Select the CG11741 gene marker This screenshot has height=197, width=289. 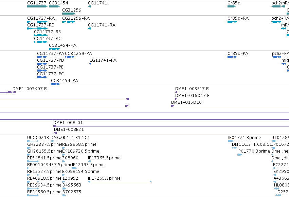pyautogui.click(x=89, y=6)
